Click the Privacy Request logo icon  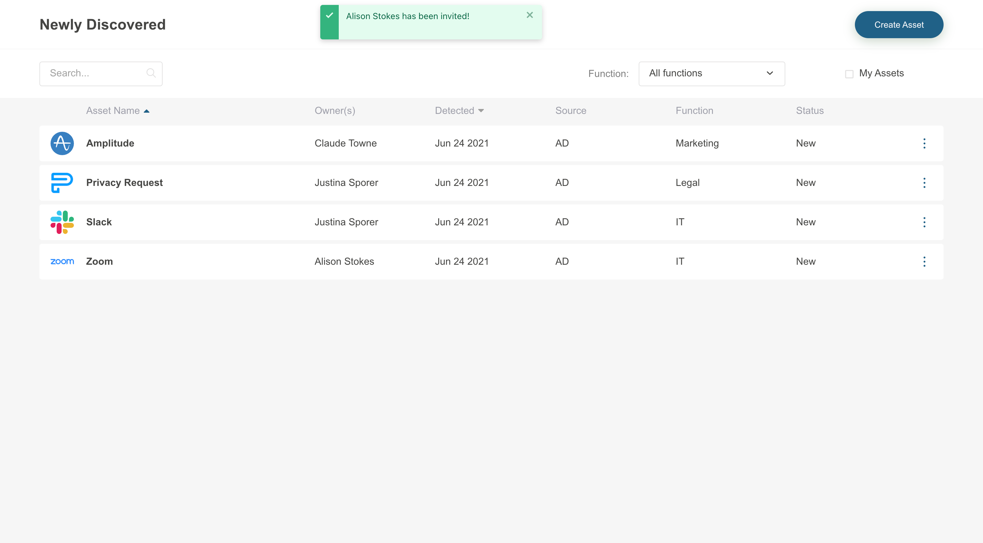[x=62, y=183]
